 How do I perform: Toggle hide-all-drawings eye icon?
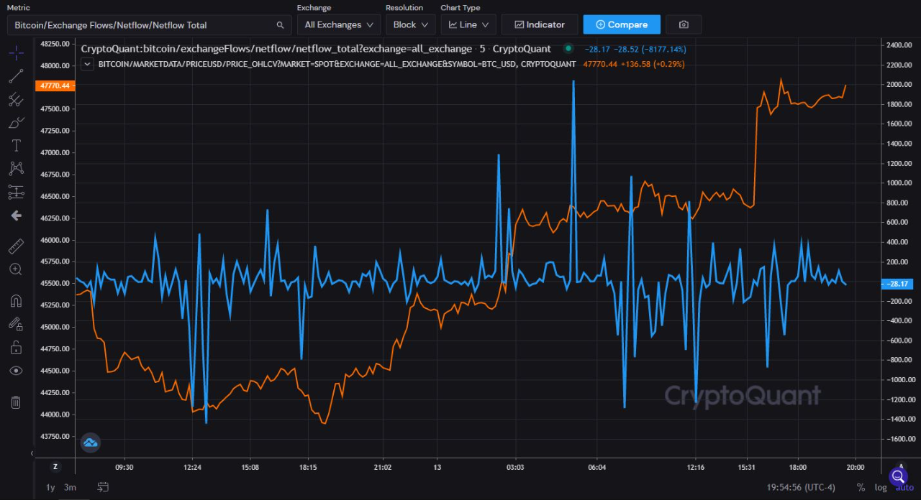pos(15,370)
